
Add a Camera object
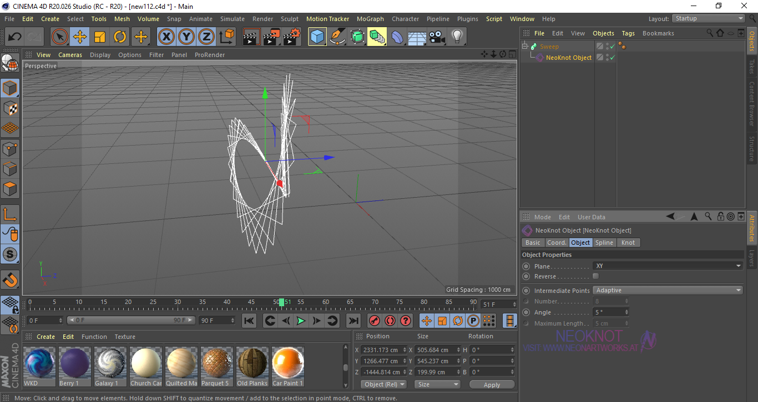click(437, 37)
